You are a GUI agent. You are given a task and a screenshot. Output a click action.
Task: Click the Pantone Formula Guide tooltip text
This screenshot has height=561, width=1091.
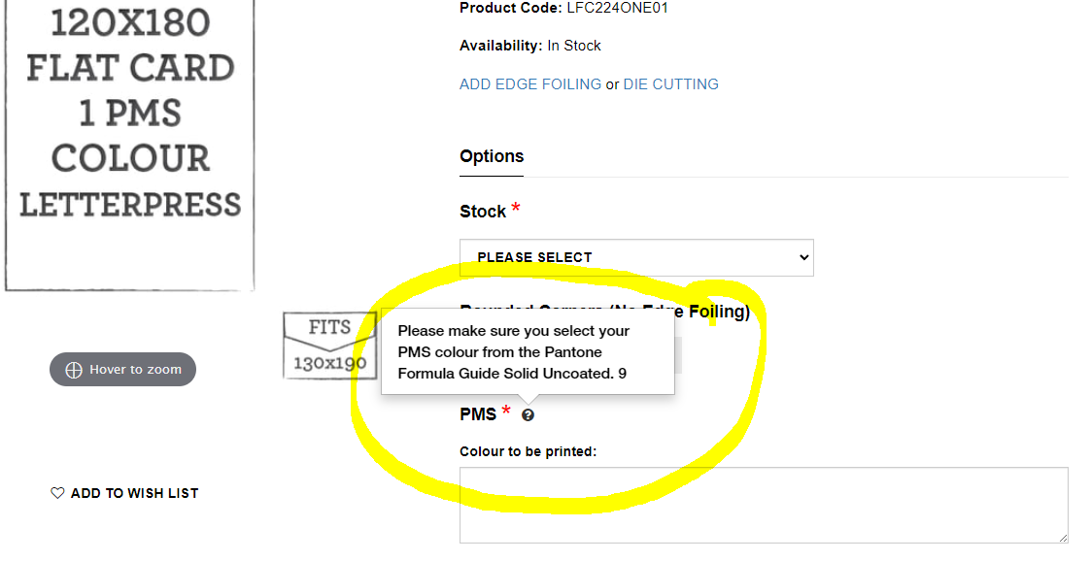(513, 351)
